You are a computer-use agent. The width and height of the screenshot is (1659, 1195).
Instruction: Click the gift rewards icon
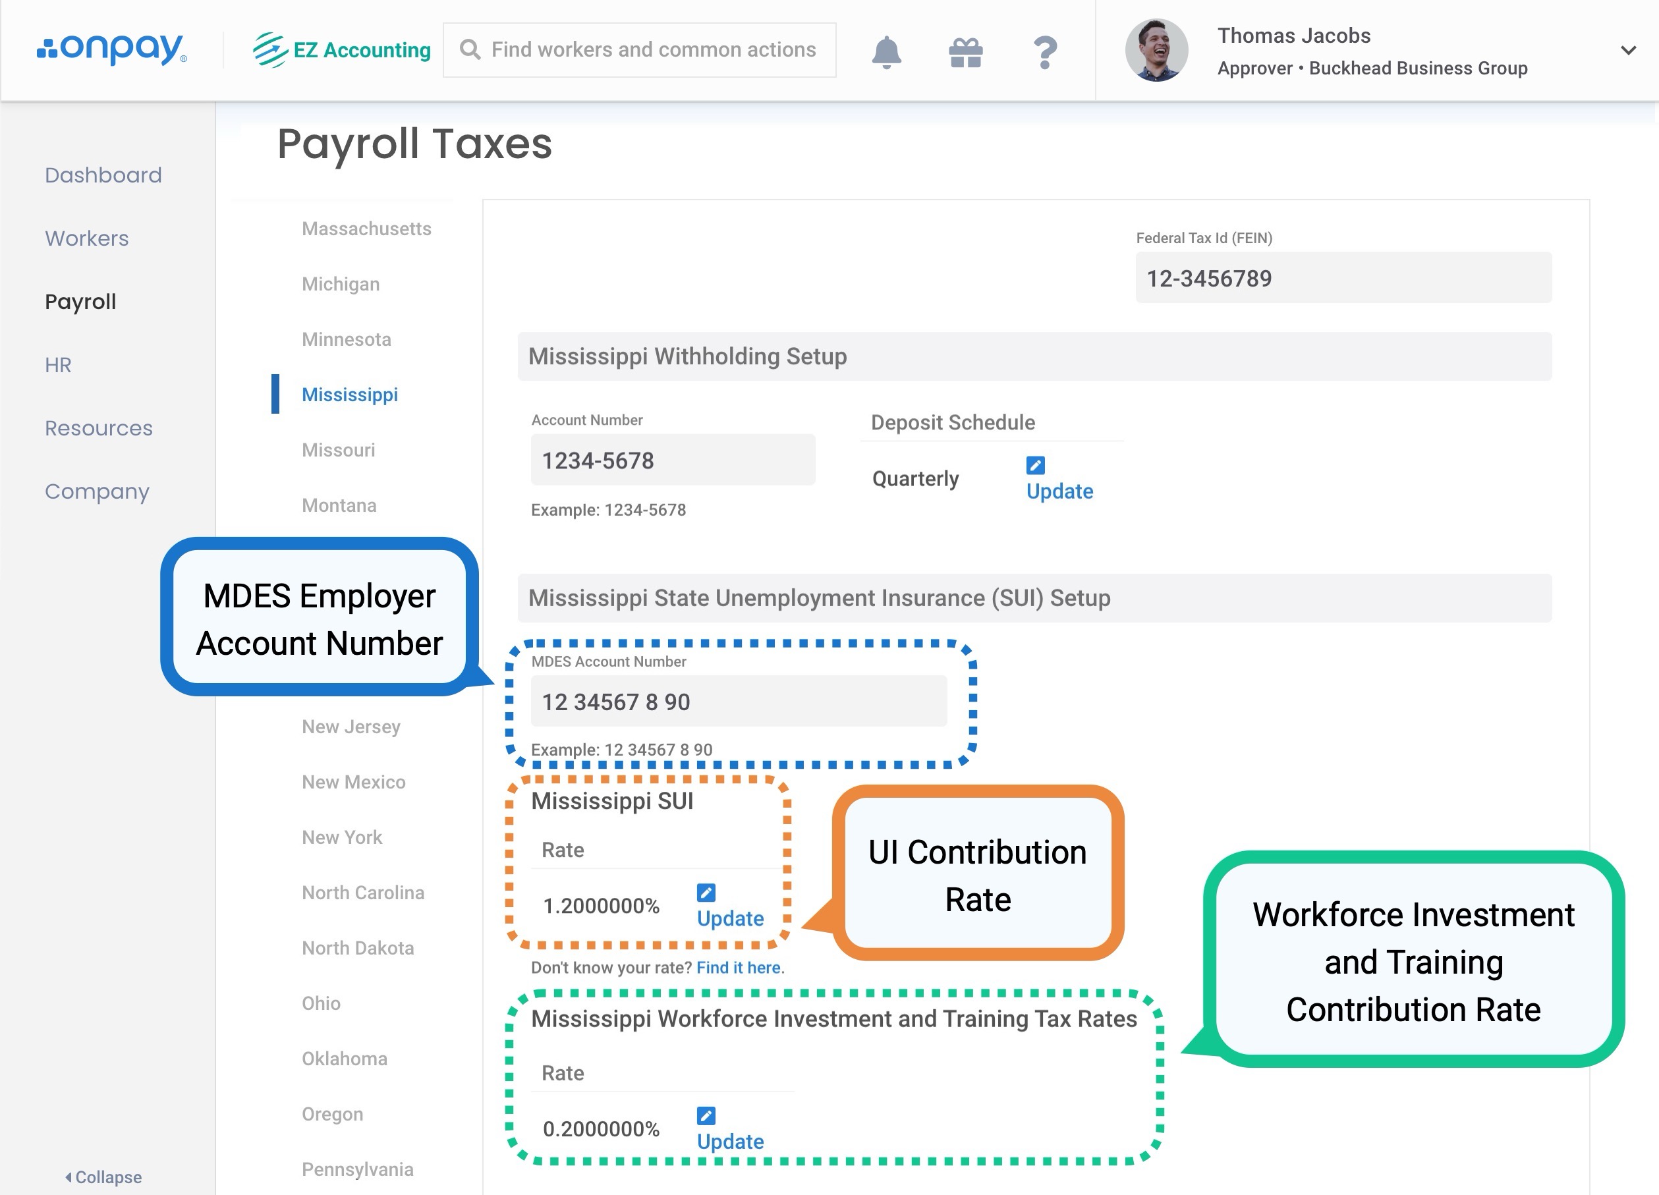[966, 52]
